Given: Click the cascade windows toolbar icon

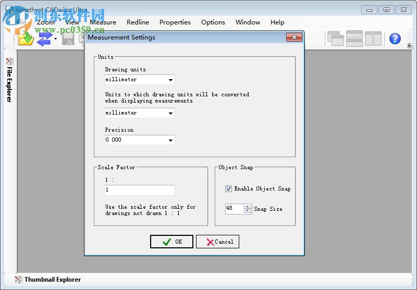Looking at the screenshot, I should pyautogui.click(x=335, y=39).
